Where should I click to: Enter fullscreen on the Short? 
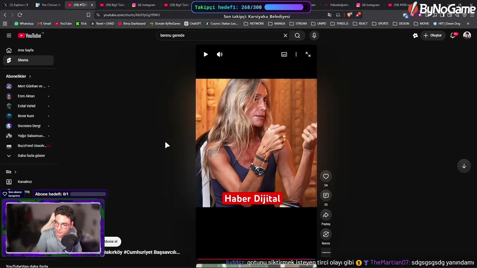coord(308,54)
